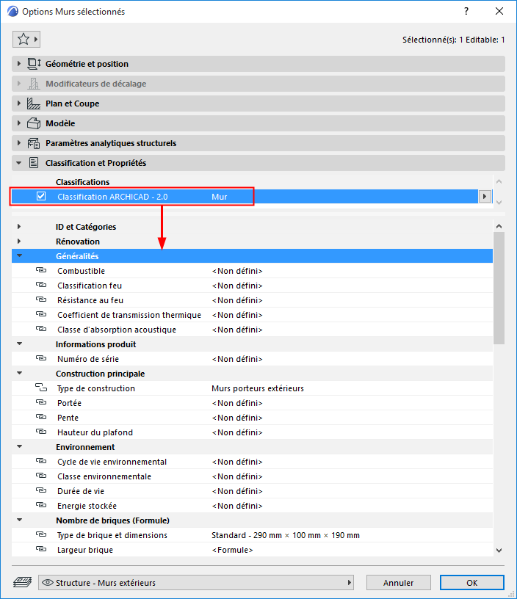
Task: Collapse the Classification et Propriétés panel arrow
Action: [x=18, y=163]
